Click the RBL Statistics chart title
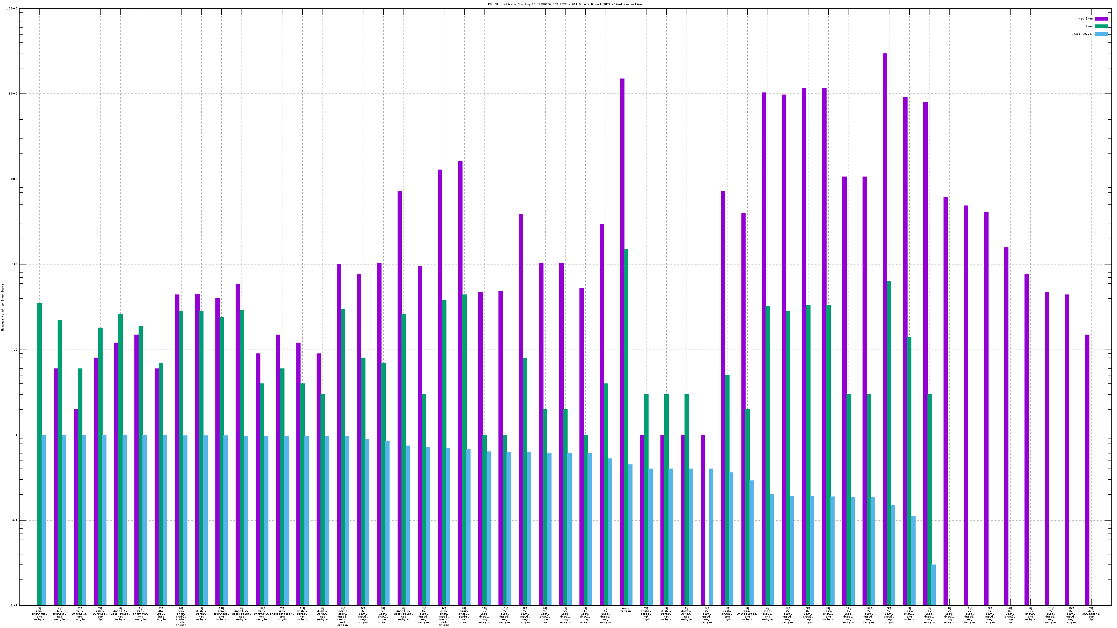Screen dimensions: 1117x628 click(564, 4)
